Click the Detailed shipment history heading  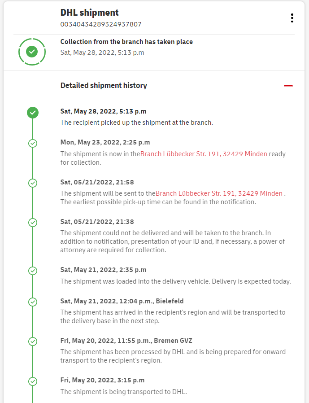[104, 85]
